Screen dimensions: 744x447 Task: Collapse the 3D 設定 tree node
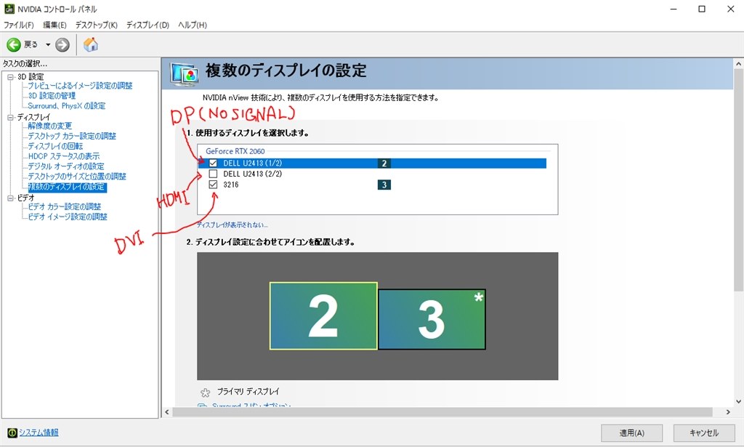[10, 77]
